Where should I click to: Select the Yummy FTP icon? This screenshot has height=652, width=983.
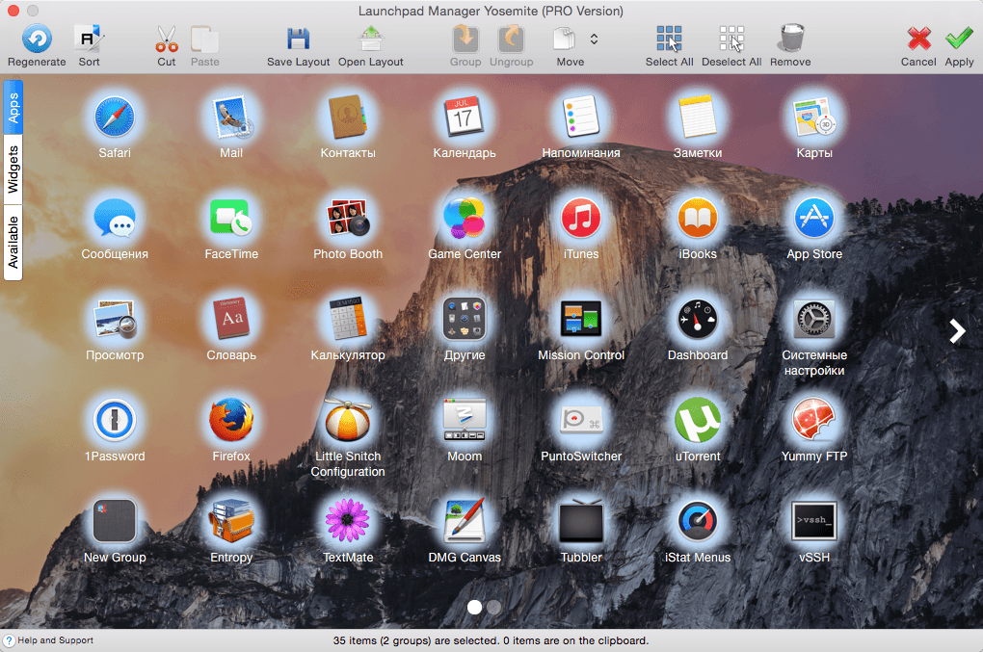pos(813,420)
